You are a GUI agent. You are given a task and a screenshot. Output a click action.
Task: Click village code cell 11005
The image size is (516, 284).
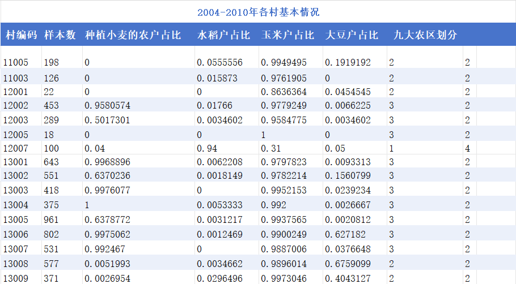15,62
